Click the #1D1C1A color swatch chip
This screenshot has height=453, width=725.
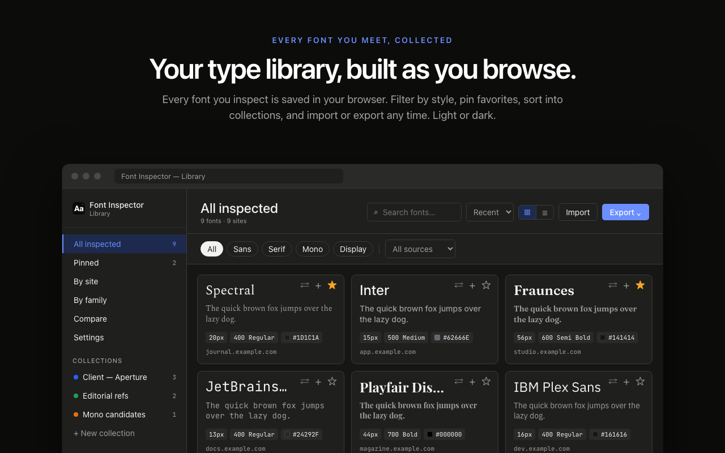pos(302,337)
